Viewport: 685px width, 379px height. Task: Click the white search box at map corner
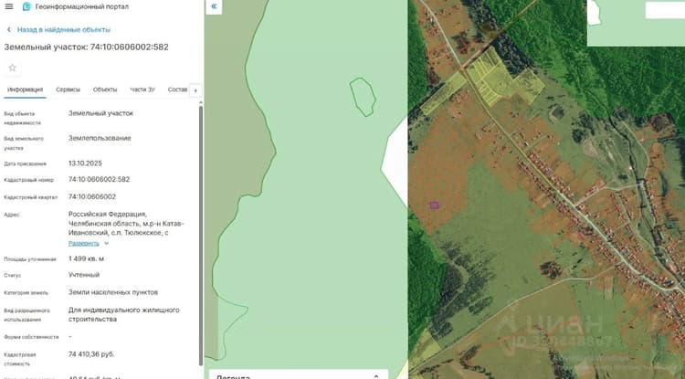[x=665, y=10]
